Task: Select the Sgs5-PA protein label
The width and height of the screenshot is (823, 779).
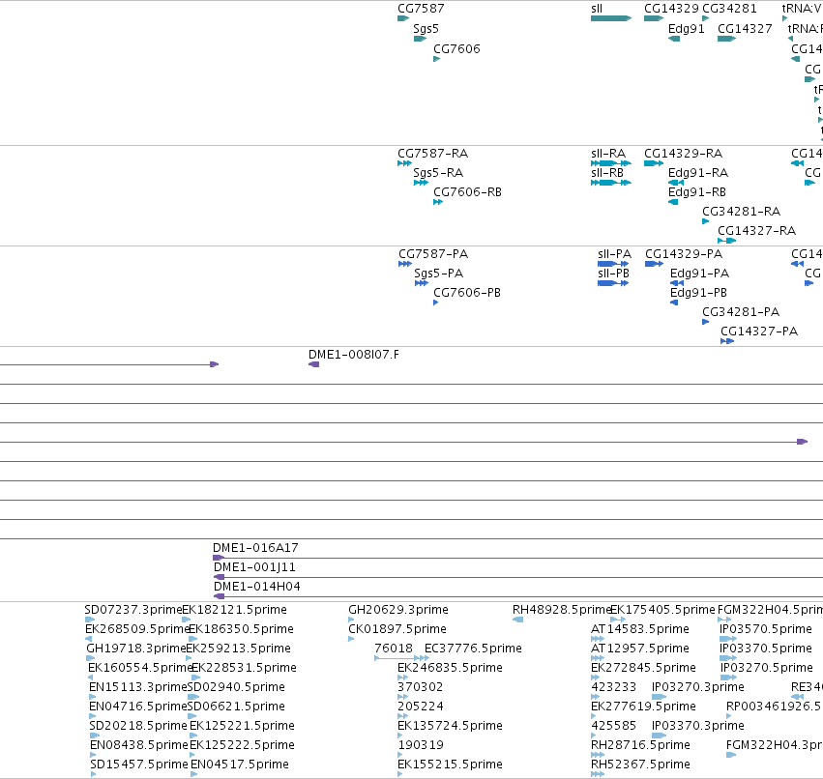Action: [x=438, y=274]
